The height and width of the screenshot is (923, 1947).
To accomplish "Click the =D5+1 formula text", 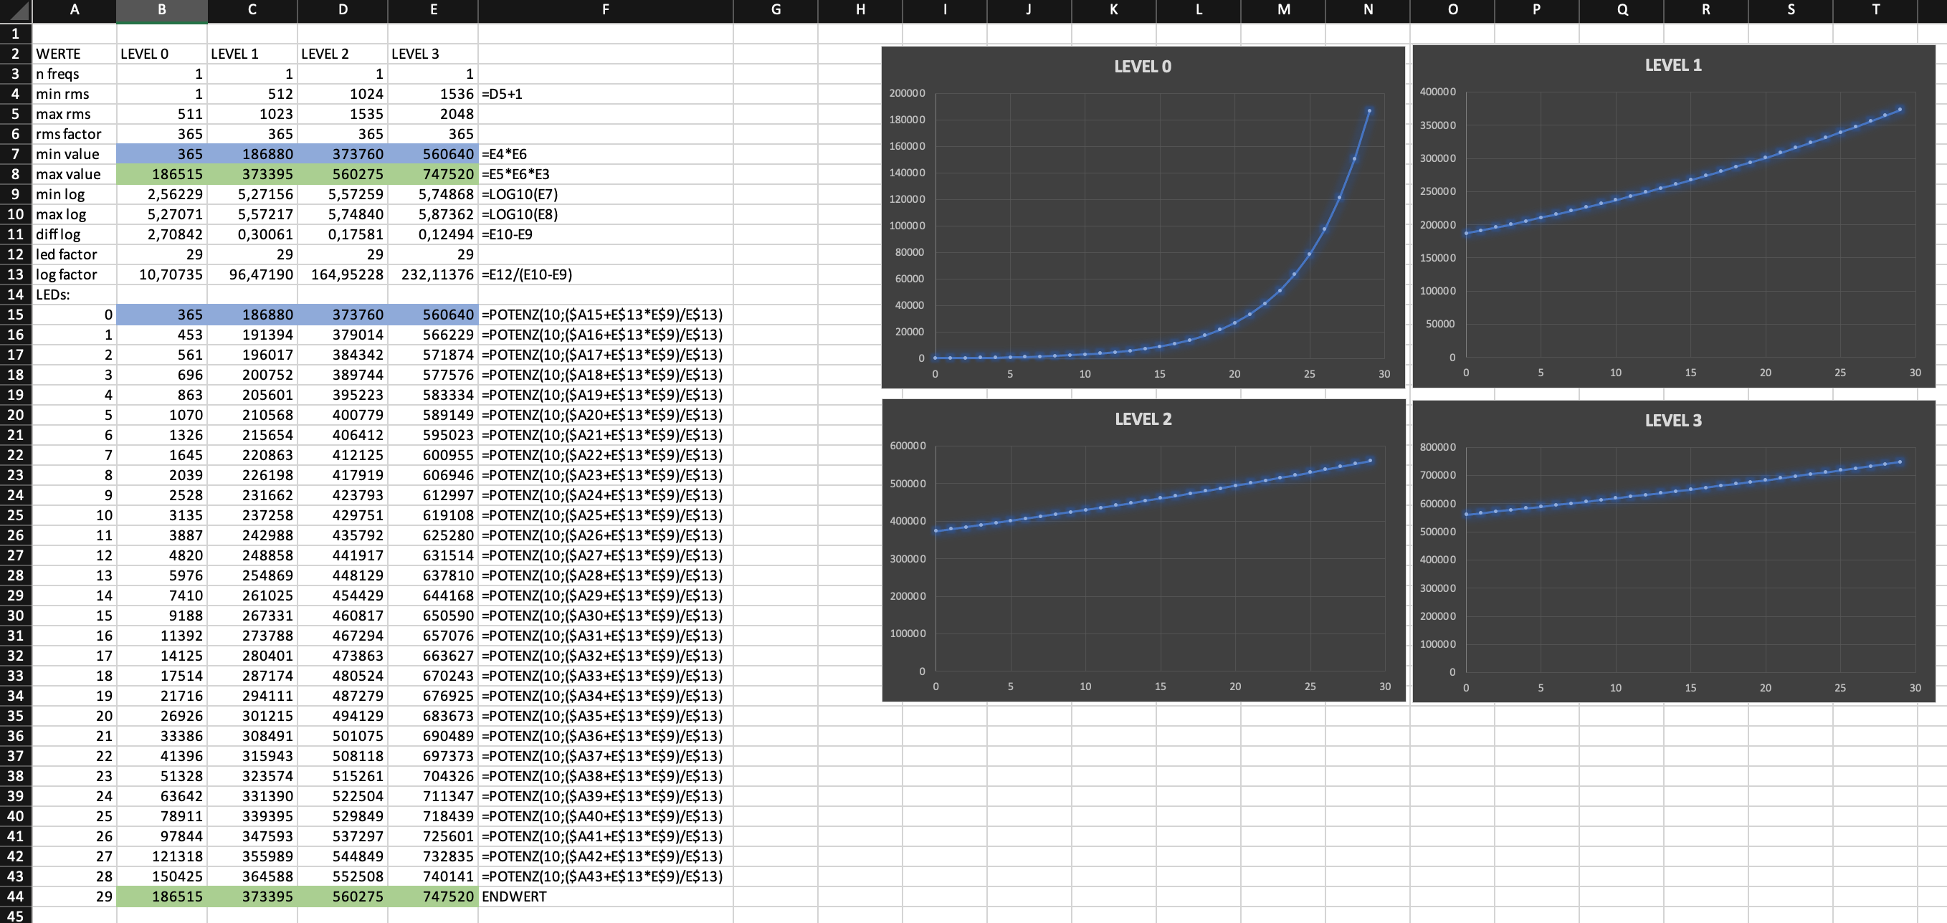I will point(502,94).
